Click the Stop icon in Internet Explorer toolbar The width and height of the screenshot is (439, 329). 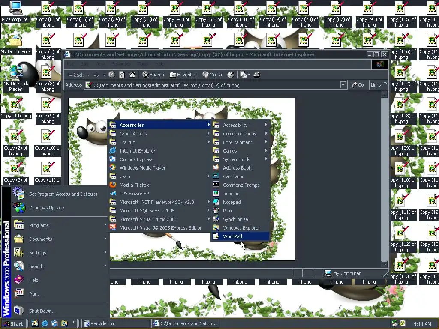112,75
